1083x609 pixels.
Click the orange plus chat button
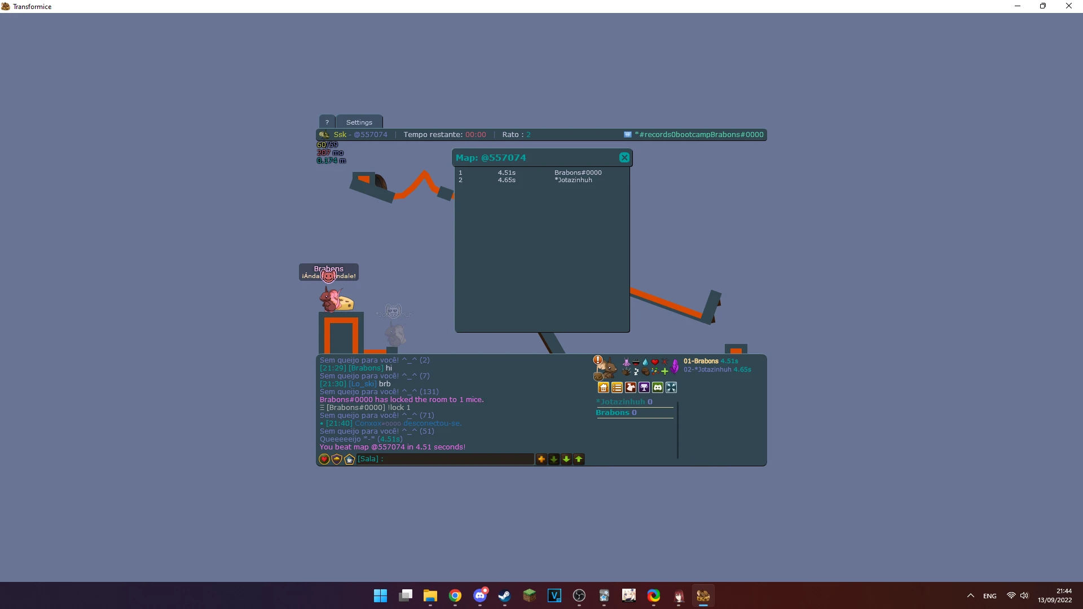pos(541,460)
